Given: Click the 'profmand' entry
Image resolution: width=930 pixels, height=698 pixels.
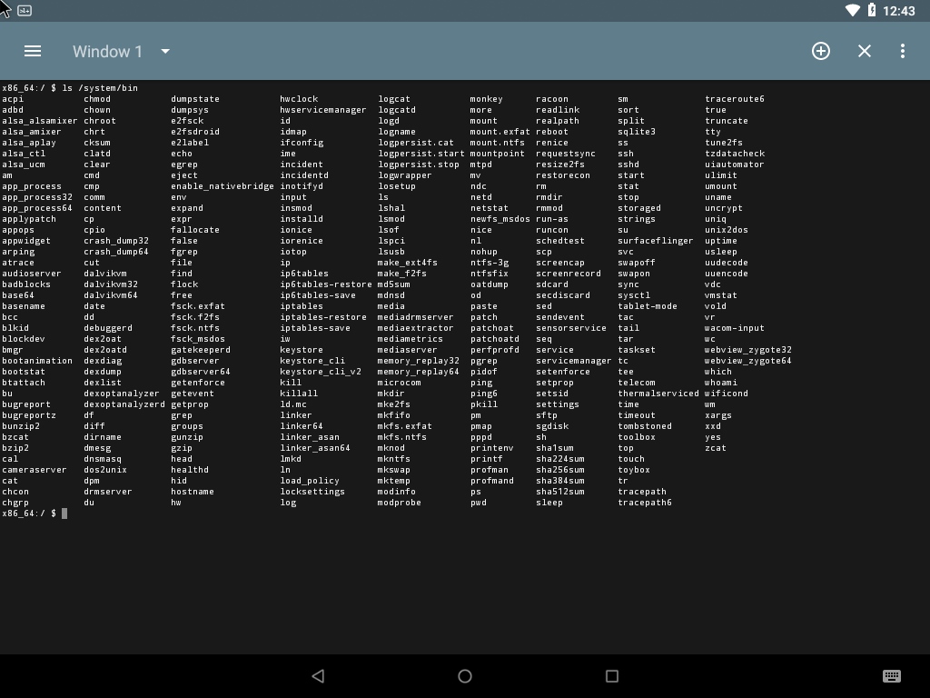Looking at the screenshot, I should point(492,481).
